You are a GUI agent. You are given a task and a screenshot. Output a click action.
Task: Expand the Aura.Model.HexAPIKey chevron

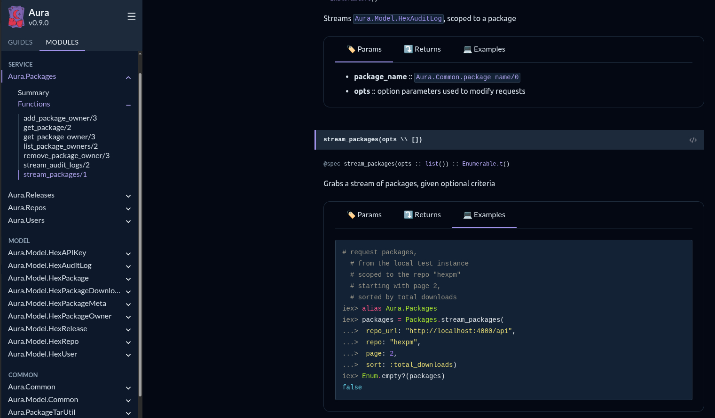pos(128,254)
